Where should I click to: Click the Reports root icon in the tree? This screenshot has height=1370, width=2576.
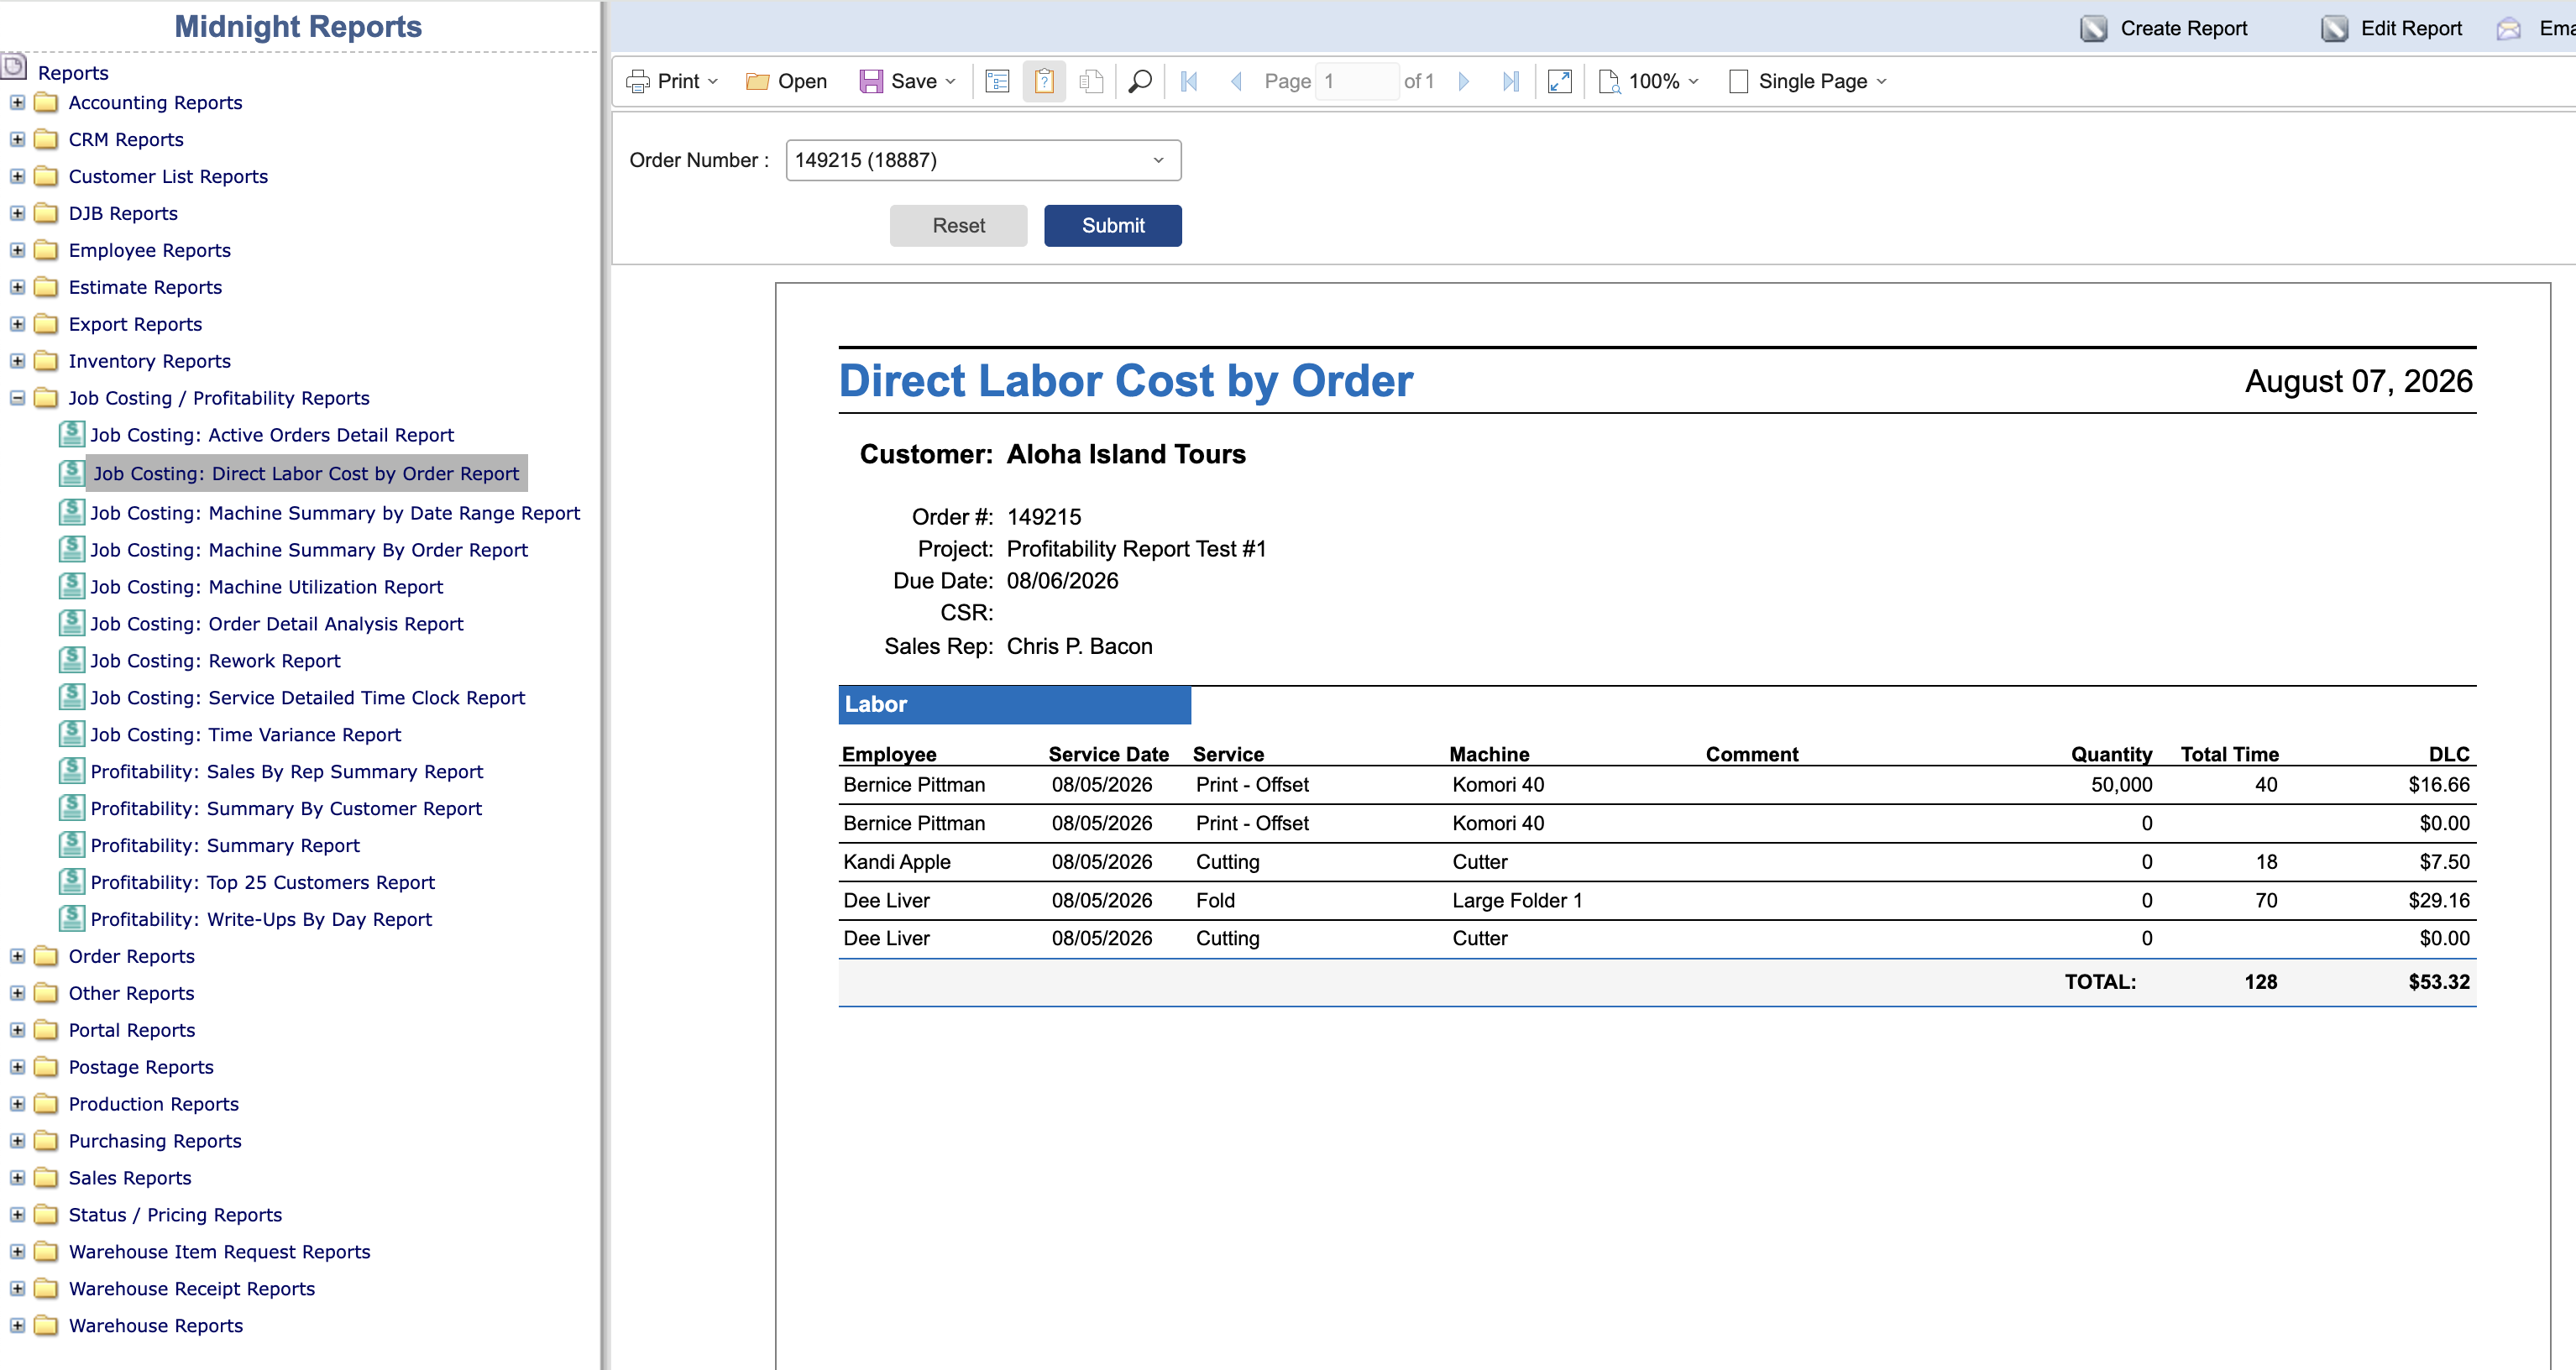pyautogui.click(x=14, y=68)
